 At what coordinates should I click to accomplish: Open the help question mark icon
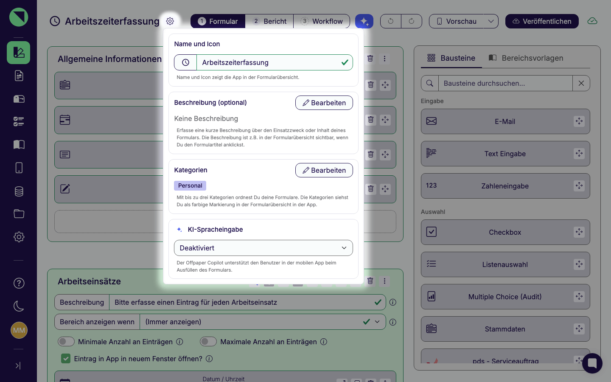(x=19, y=283)
